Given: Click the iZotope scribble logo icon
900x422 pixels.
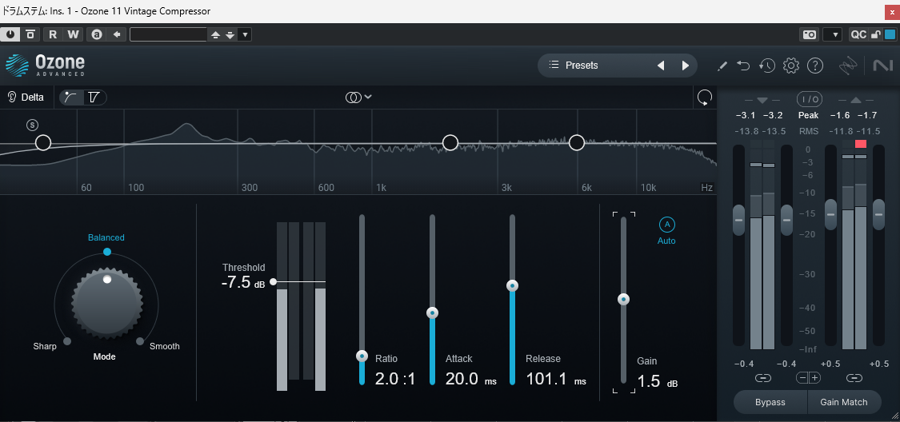Looking at the screenshot, I should (x=847, y=66).
